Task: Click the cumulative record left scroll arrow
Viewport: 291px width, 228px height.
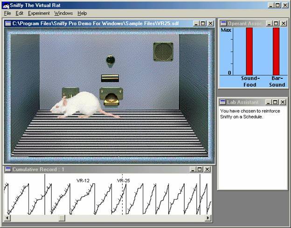Action: (7, 218)
